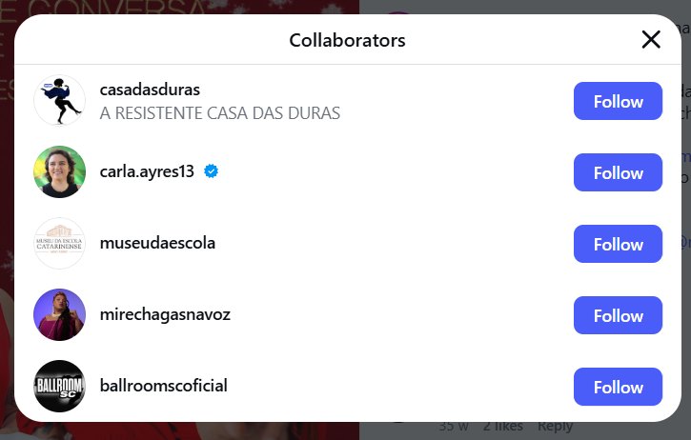Open the casadasduras username link
The width and height of the screenshot is (691, 440).
point(150,90)
